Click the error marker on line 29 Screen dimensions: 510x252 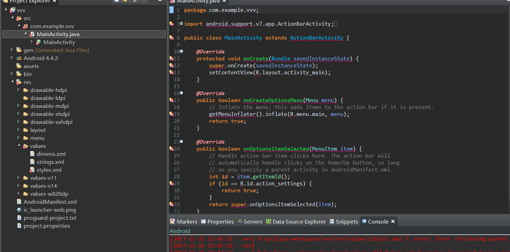[171, 183]
